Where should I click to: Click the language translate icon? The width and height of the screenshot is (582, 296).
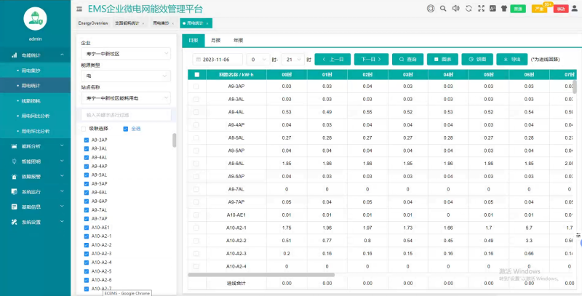493,9
